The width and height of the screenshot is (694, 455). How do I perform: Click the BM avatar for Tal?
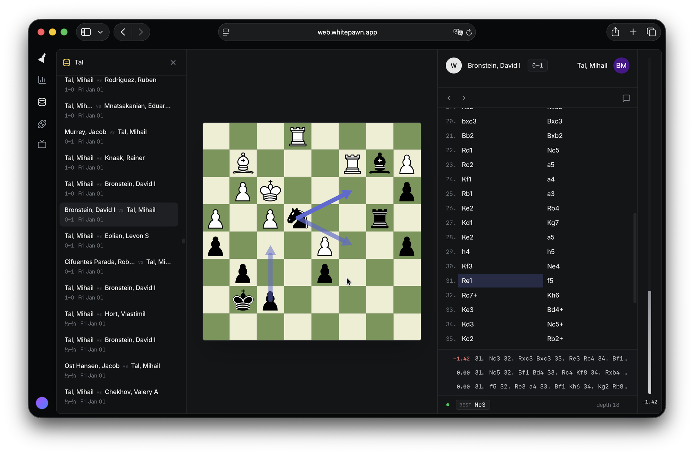[621, 66]
